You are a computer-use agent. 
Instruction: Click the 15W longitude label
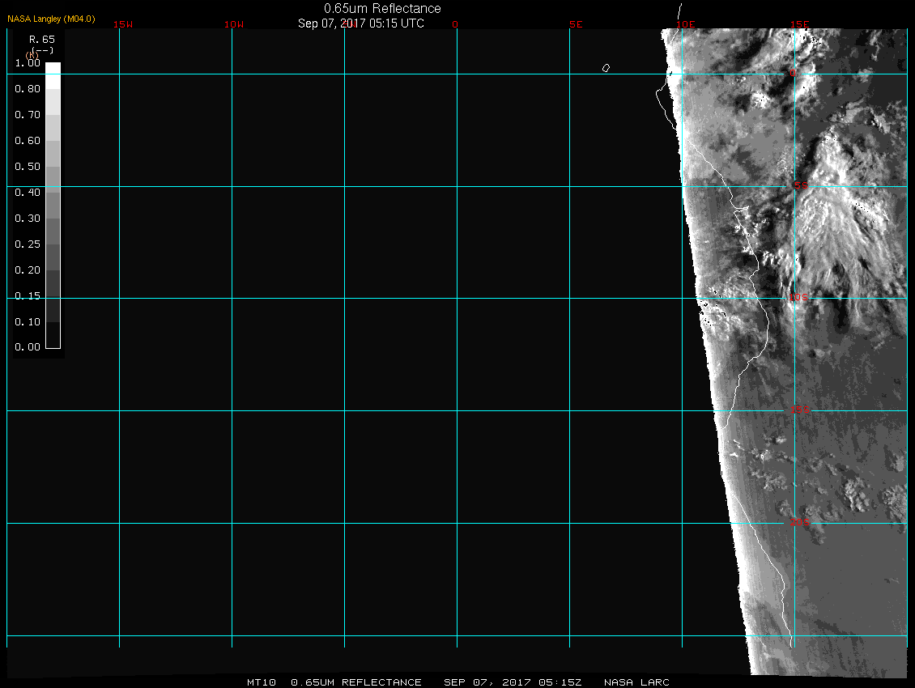coord(123,24)
